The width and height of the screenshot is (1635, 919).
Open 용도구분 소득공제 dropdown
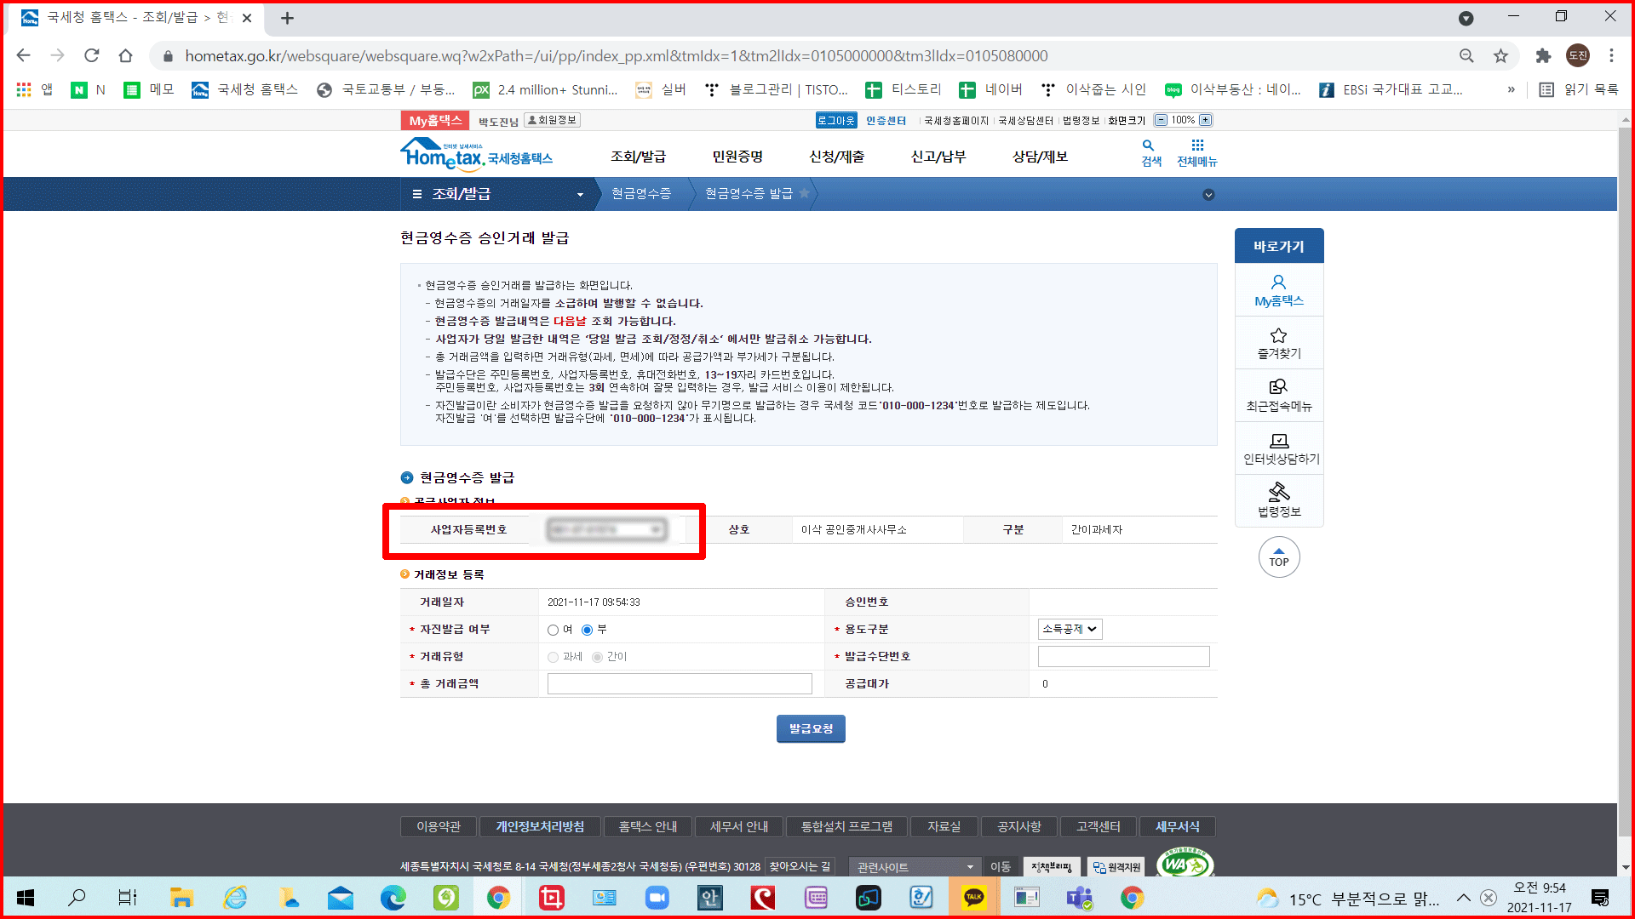[x=1070, y=629]
